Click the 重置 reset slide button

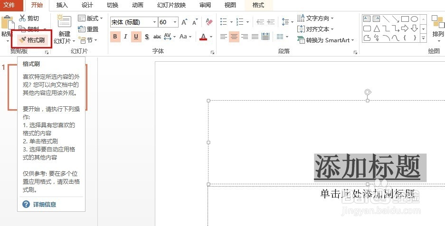pos(88,29)
